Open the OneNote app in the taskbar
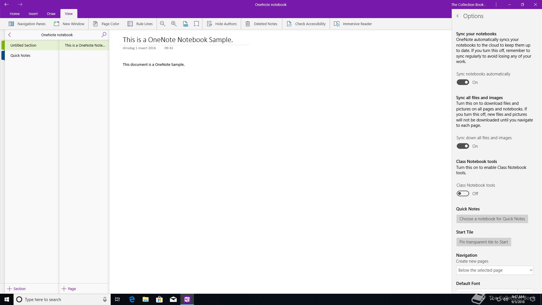Image resolution: width=542 pixels, height=305 pixels. 187,299
